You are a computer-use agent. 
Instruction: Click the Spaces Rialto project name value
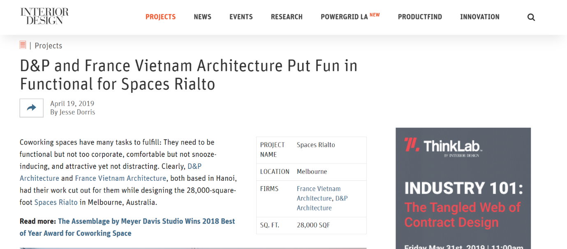pos(316,145)
